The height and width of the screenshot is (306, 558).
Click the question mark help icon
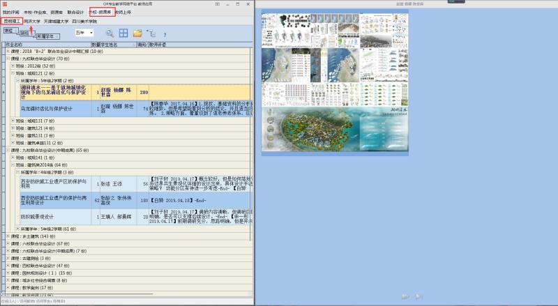coord(165,33)
